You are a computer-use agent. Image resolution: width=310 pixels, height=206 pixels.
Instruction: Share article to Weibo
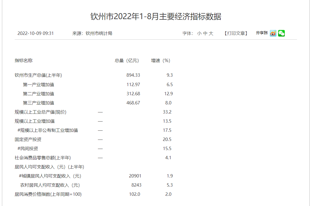[273, 33]
